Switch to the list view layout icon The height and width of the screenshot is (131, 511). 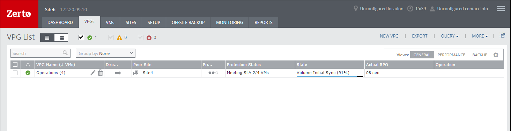[x=47, y=38]
